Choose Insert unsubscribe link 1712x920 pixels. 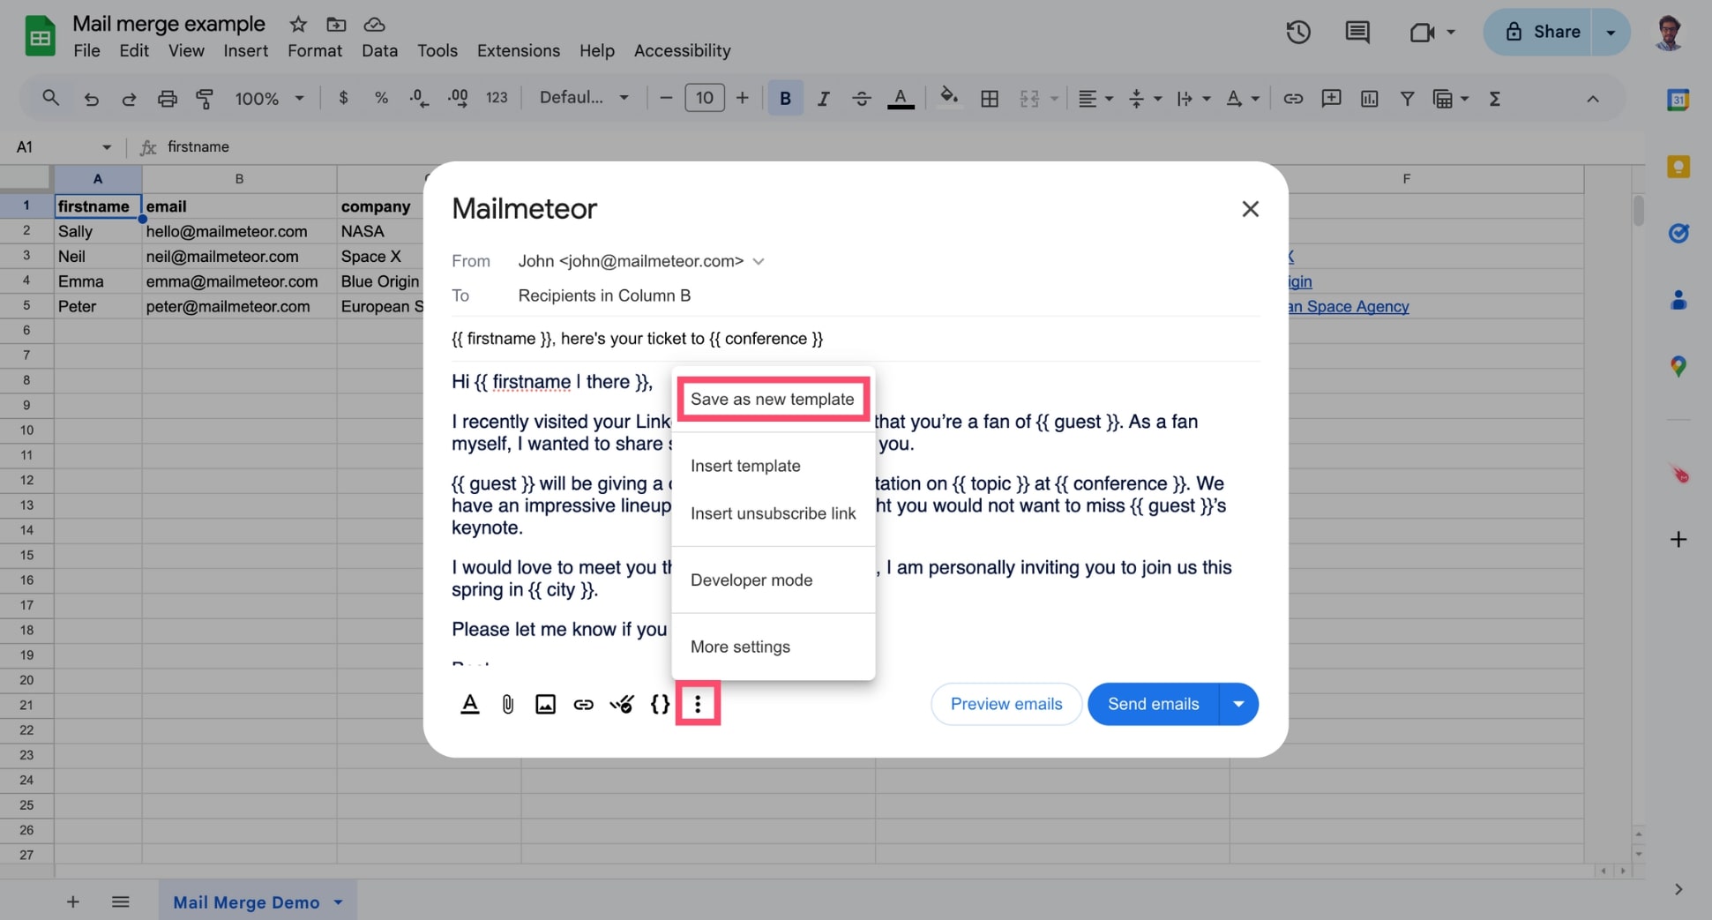click(773, 513)
